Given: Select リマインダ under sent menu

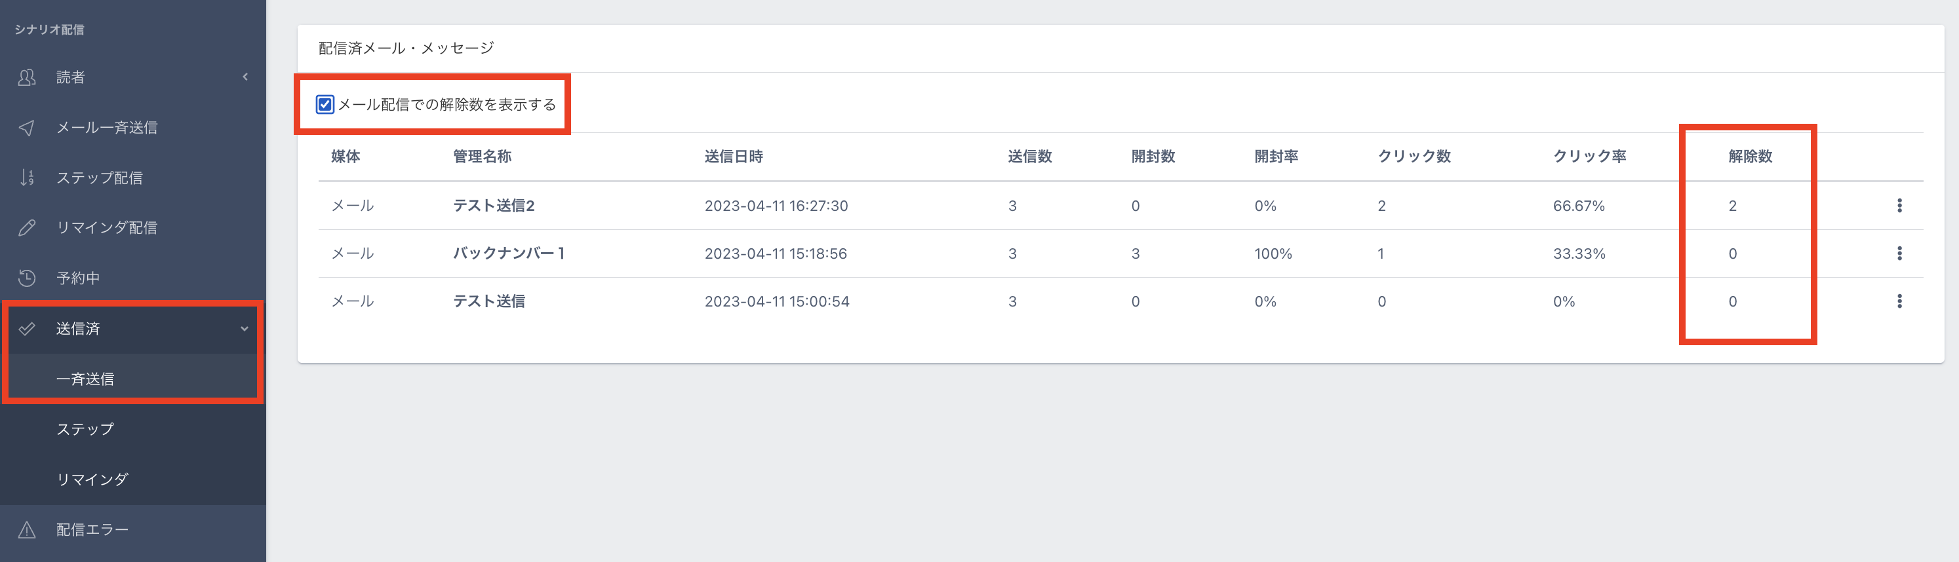Looking at the screenshot, I should tap(92, 479).
